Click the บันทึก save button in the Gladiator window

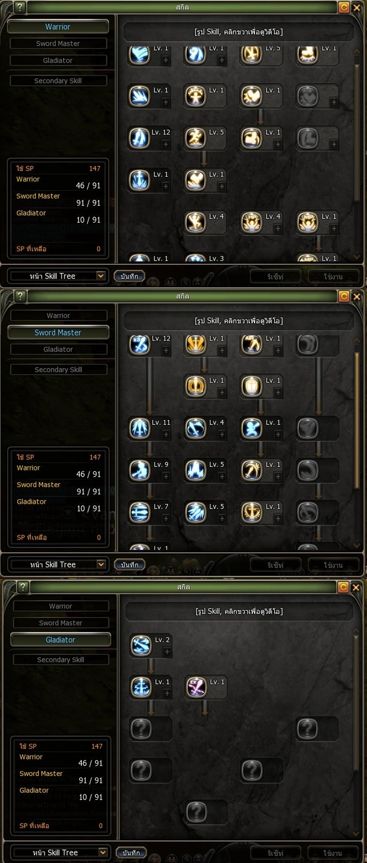pyautogui.click(x=131, y=853)
